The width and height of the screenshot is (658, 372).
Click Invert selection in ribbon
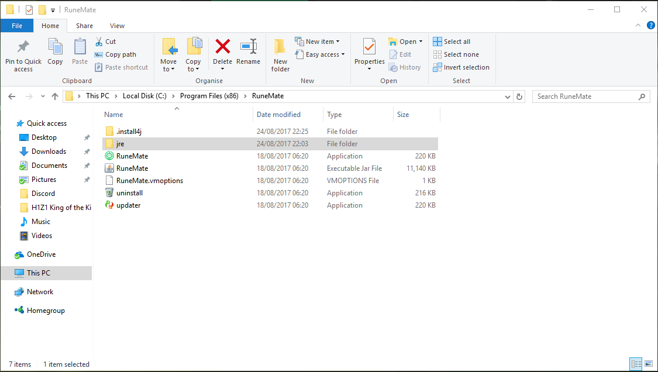click(x=461, y=67)
